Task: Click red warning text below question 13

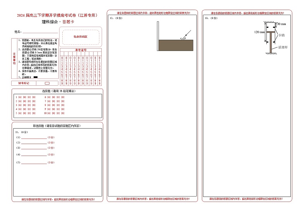Action: (x=246, y=199)
